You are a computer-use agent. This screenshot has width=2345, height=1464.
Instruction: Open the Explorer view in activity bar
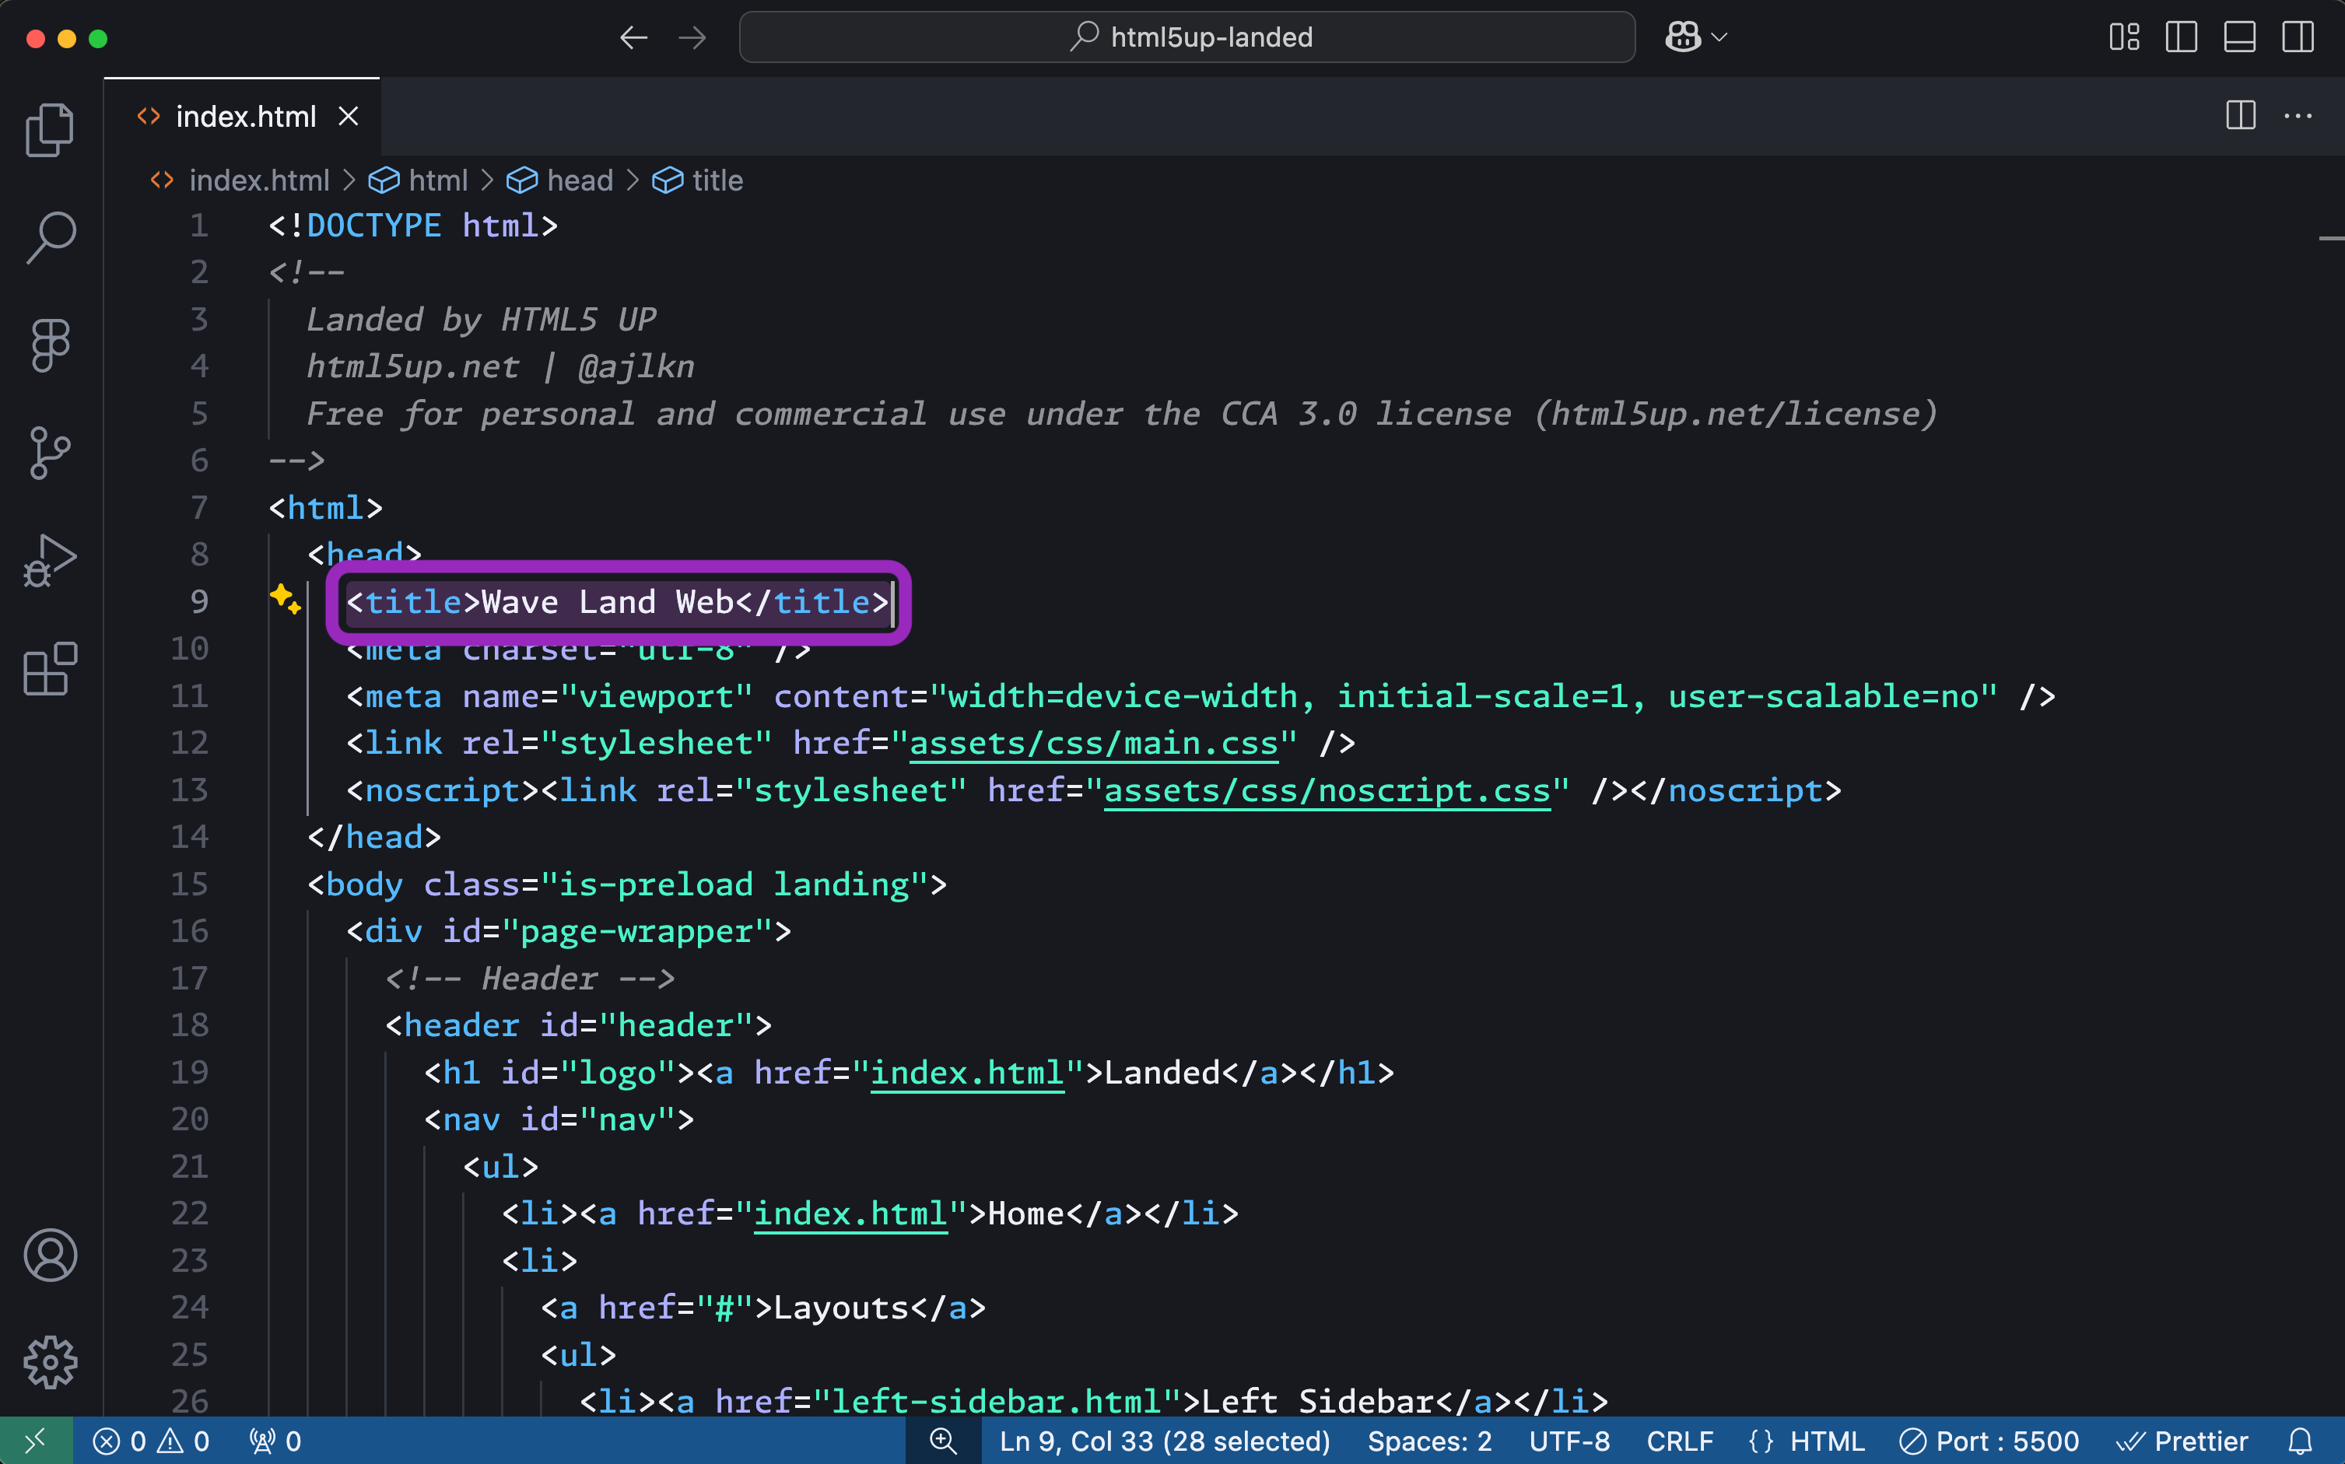pyautogui.click(x=51, y=130)
